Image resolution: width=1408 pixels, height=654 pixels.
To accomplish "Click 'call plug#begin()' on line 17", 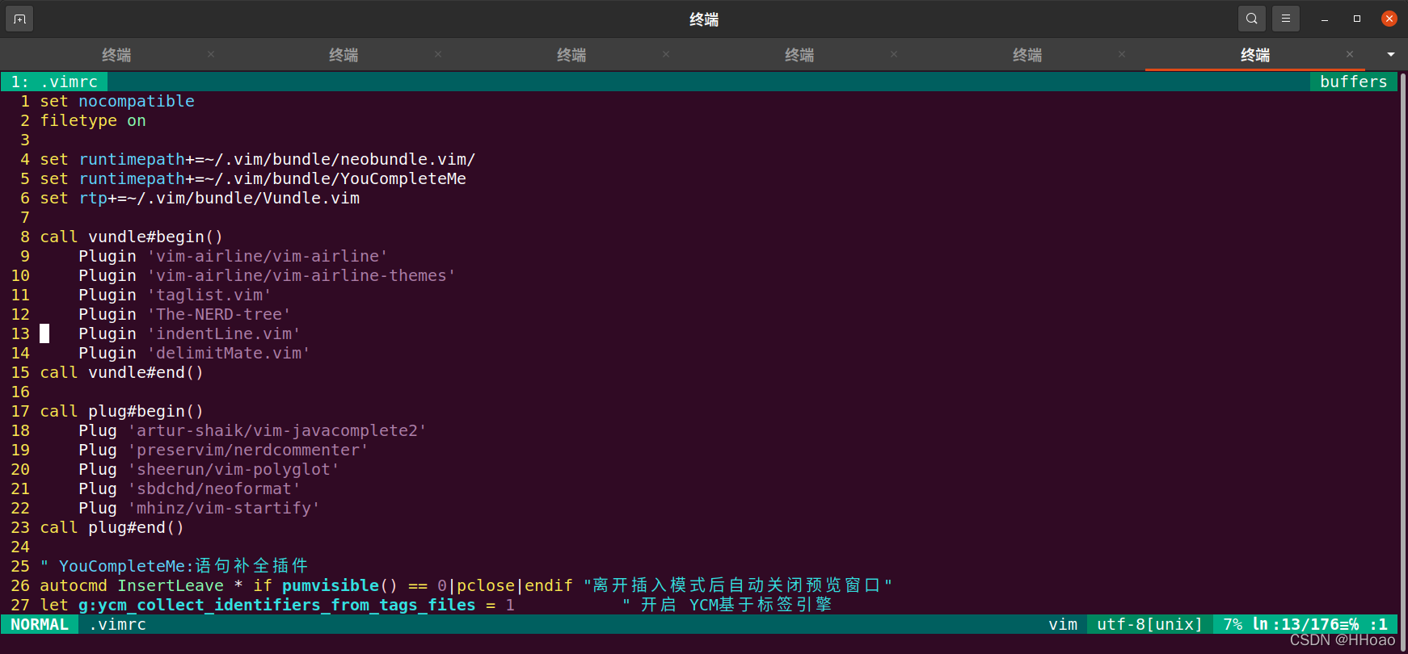I will [122, 411].
